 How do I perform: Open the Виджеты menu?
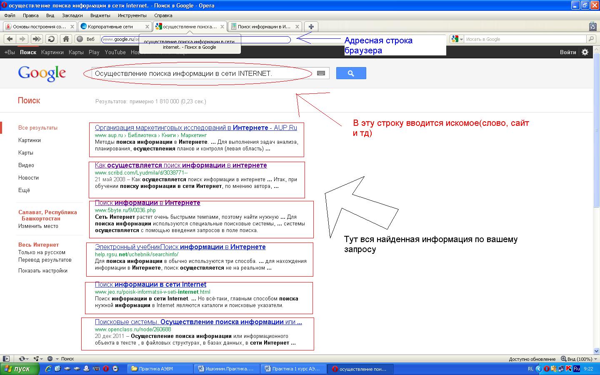[x=100, y=15]
